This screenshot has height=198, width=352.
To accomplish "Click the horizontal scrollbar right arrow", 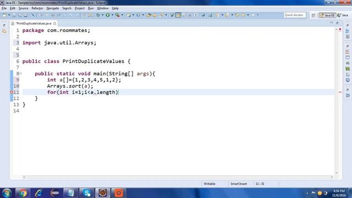I will 332,177.
